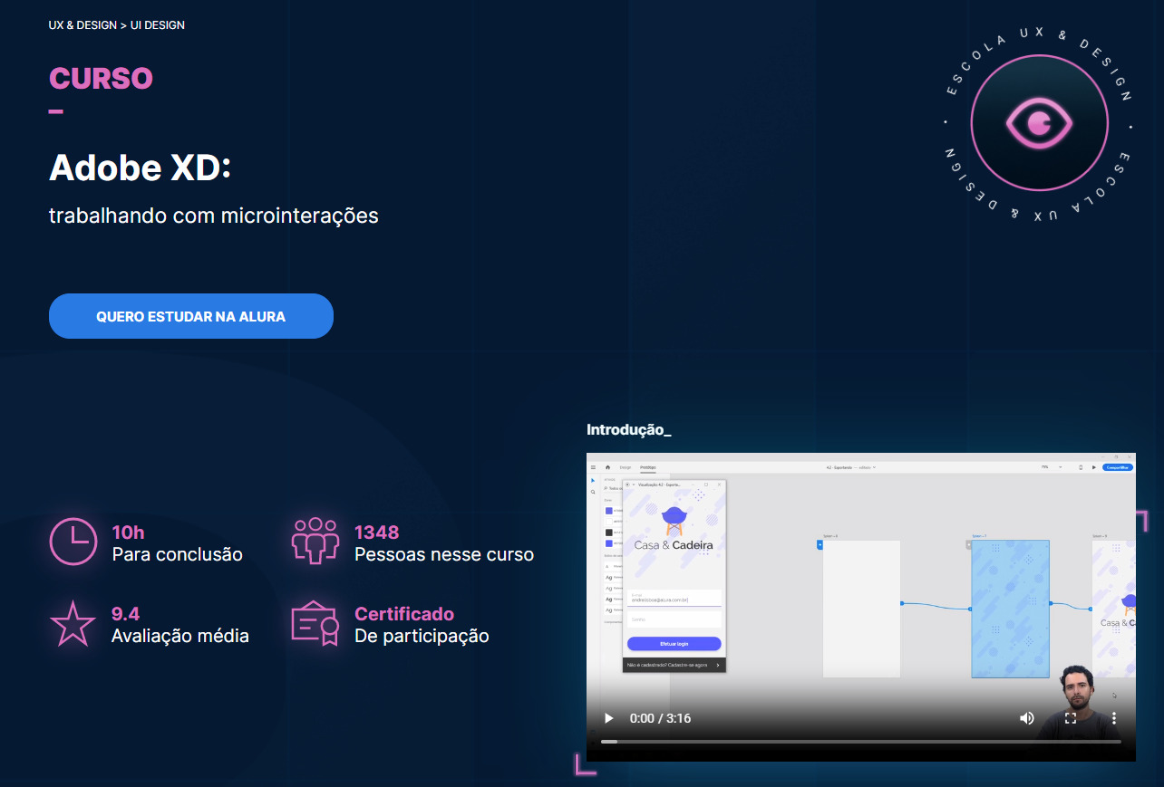Image resolution: width=1164 pixels, height=787 pixels.
Task: Click the star icon beside 9.4
Action: 73,624
